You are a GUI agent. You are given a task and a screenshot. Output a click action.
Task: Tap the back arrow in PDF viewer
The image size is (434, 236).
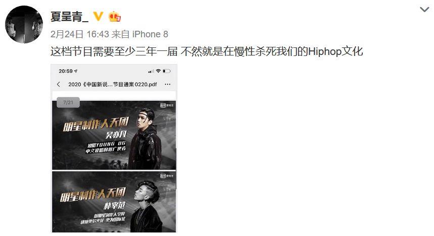[59, 84]
